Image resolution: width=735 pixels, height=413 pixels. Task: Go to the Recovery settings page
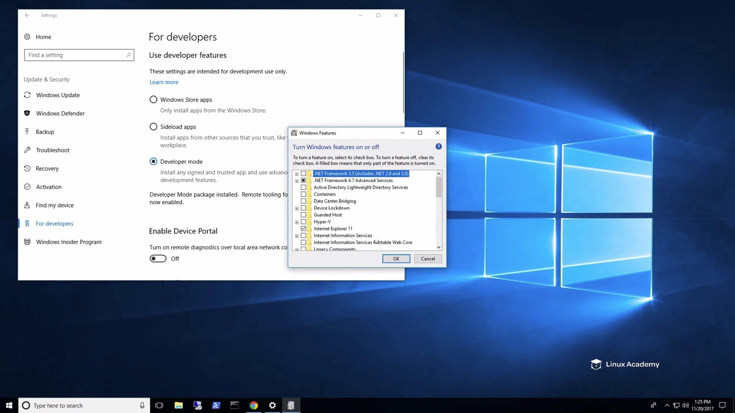tap(47, 169)
